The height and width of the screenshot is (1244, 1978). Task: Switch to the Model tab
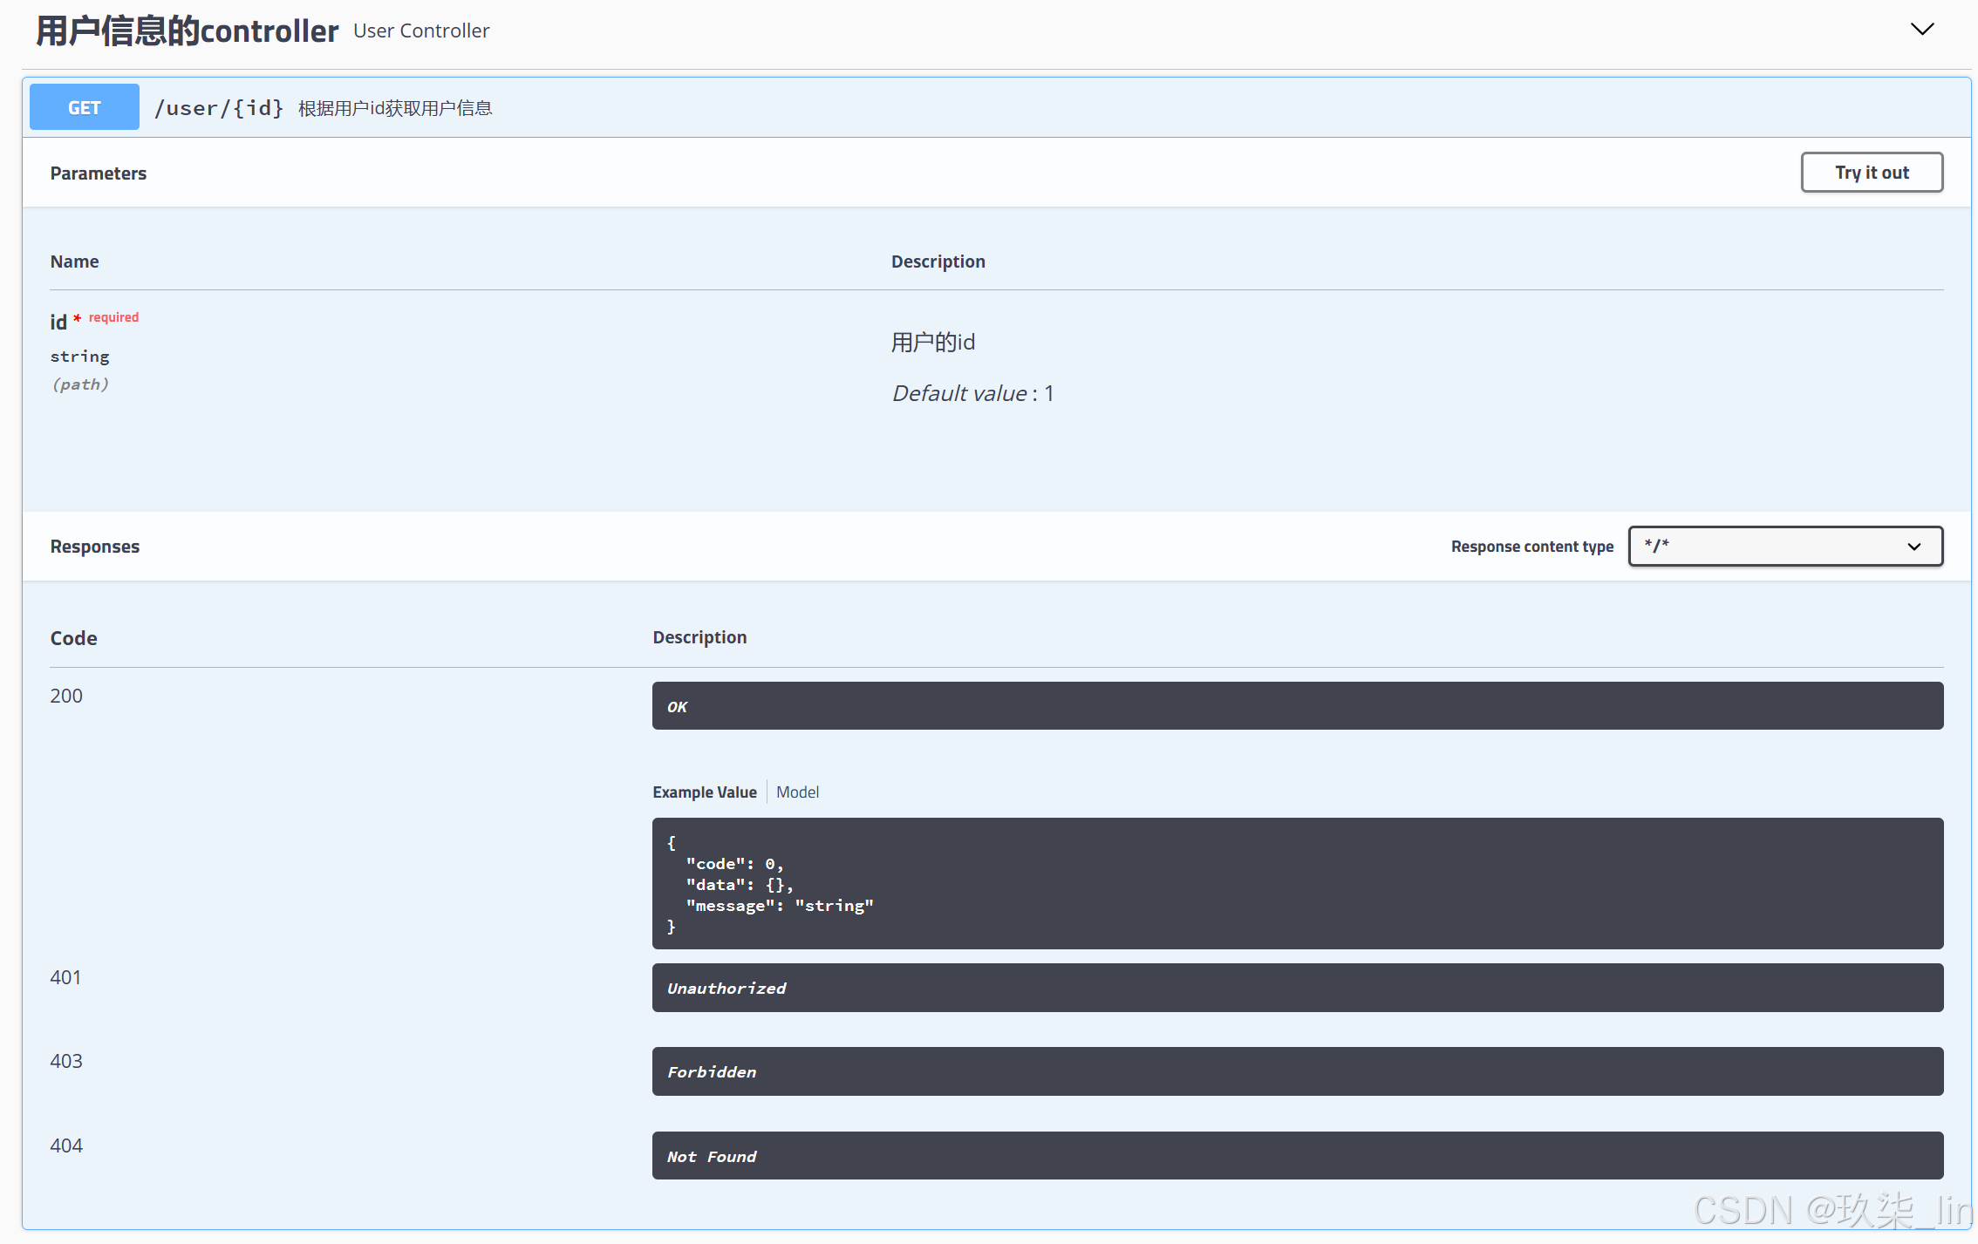pos(797,792)
